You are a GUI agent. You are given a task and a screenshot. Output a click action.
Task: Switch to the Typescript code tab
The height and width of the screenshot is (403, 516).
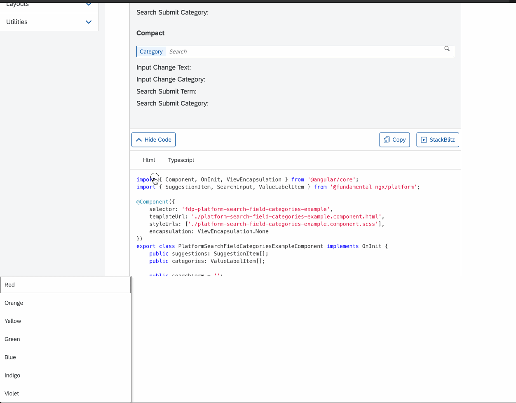181,160
